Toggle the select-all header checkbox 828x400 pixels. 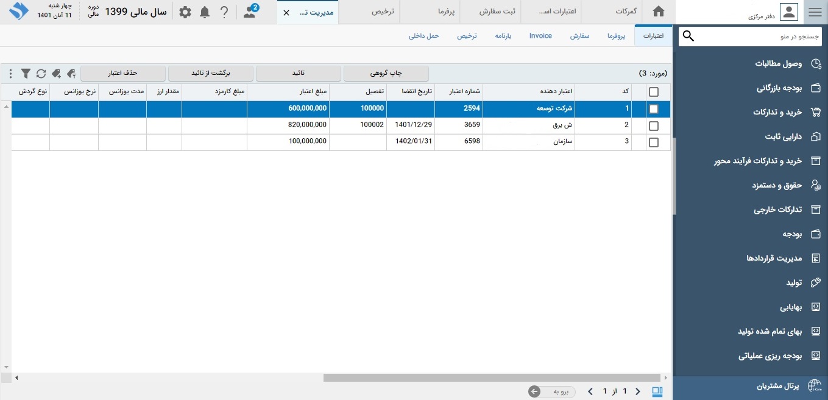tap(654, 92)
